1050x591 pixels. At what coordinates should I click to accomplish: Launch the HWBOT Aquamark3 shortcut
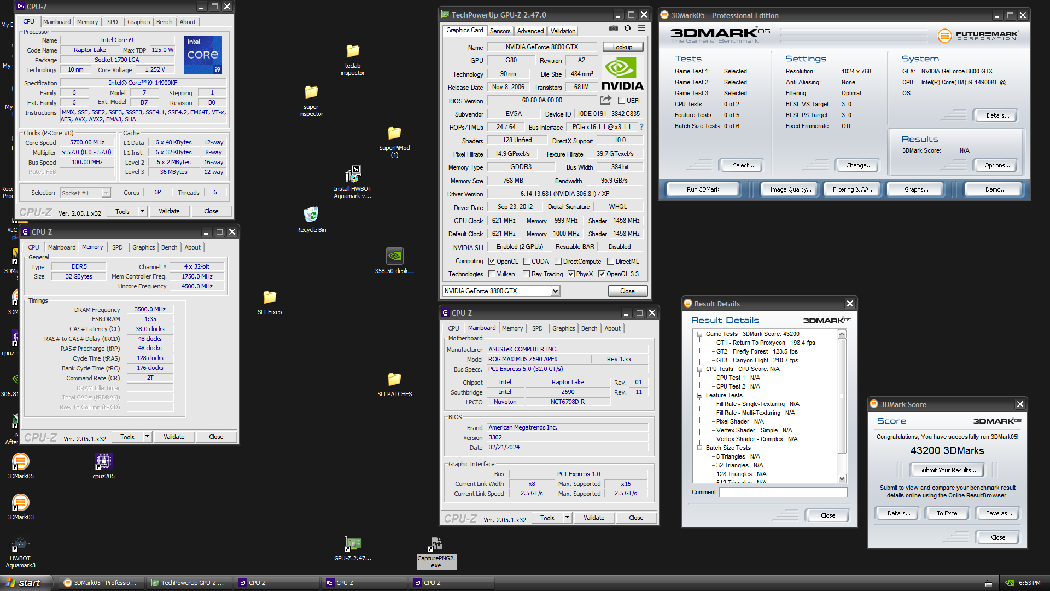[x=20, y=553]
